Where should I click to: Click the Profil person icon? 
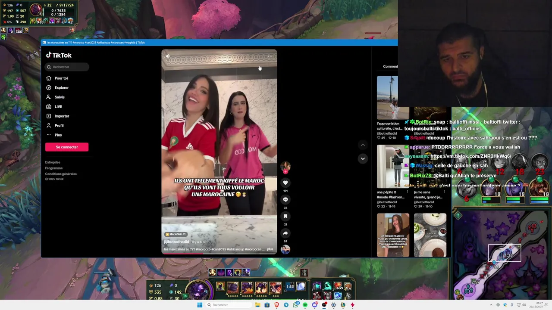point(49,126)
